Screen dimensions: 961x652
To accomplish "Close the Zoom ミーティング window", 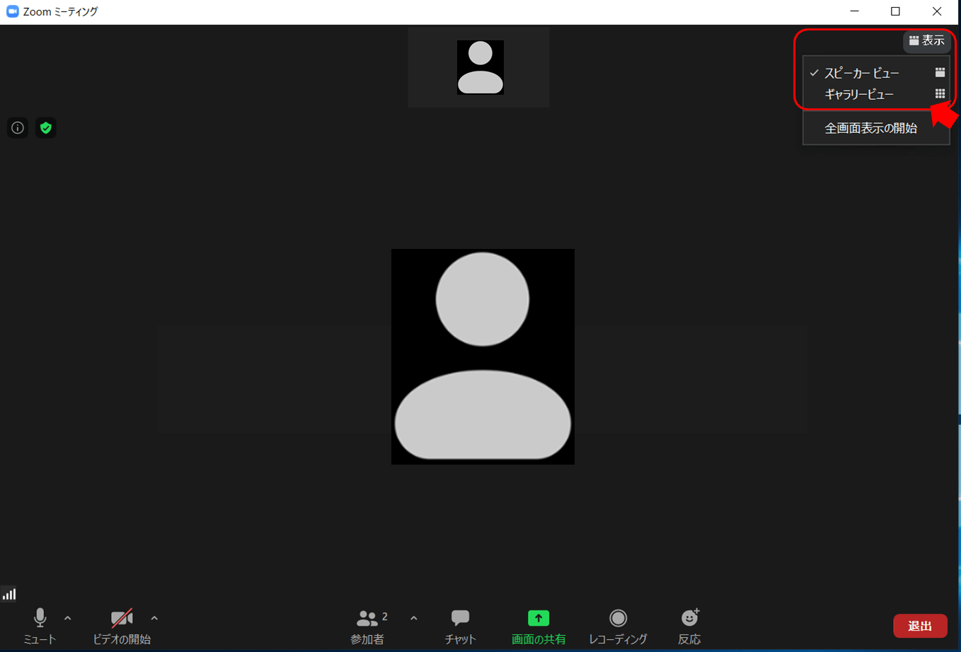I will click(937, 11).
